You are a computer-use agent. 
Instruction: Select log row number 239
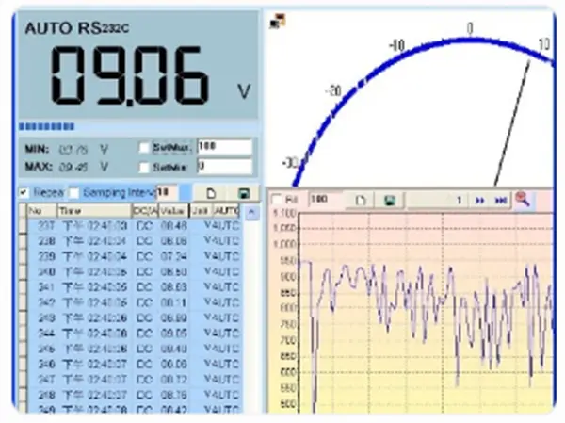(x=134, y=256)
